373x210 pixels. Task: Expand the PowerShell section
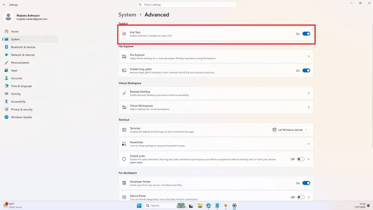[x=308, y=144]
